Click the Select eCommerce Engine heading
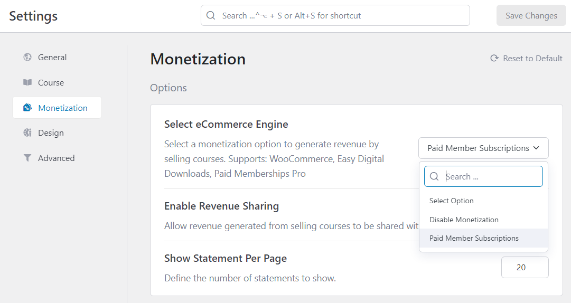 (226, 125)
